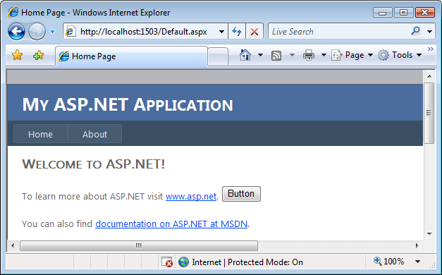Open the Tools menu

[400, 55]
